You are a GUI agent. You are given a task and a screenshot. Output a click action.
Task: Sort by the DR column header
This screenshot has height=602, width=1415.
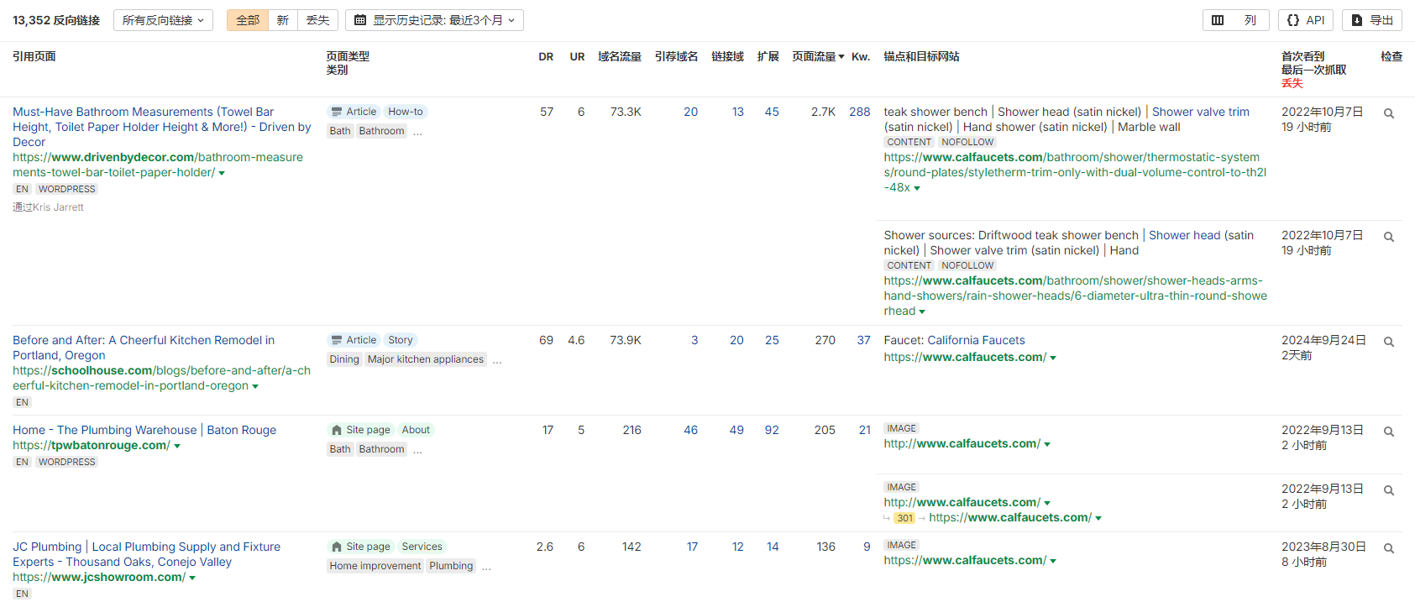coord(546,56)
